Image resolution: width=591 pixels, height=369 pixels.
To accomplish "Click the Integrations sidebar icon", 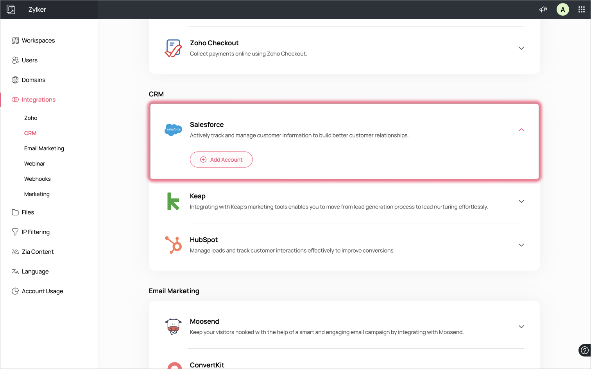I will [15, 100].
